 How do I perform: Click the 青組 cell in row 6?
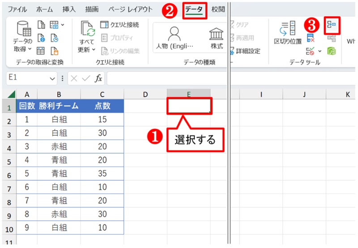coord(59,173)
